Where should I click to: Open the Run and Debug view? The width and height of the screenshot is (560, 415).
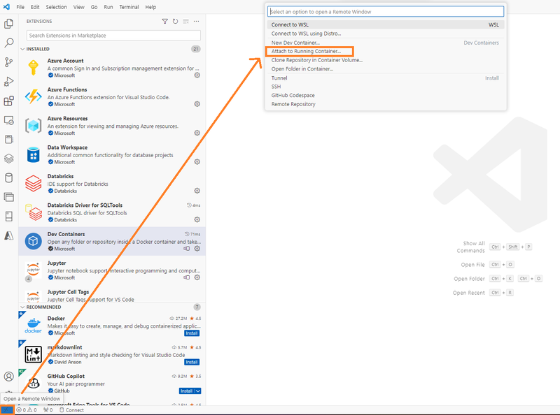pyautogui.click(x=9, y=81)
